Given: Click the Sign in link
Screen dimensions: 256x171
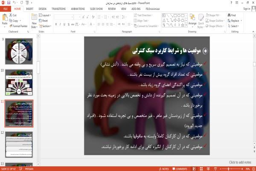Looking at the screenshot, I should coord(247,9).
